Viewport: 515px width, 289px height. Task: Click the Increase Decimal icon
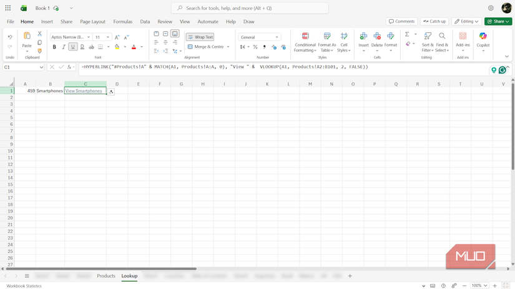(x=274, y=47)
